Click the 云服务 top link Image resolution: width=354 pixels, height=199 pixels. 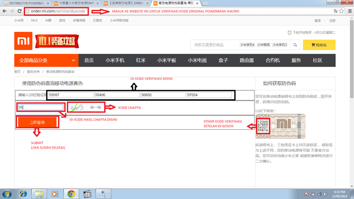point(98,20)
